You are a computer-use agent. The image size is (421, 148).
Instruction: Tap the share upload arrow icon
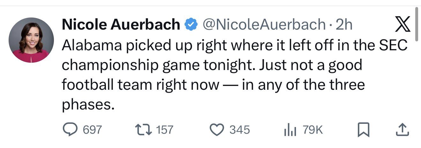pos(402,129)
